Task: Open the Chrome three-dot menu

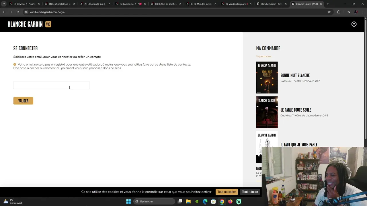Action: pyautogui.click(x=363, y=12)
